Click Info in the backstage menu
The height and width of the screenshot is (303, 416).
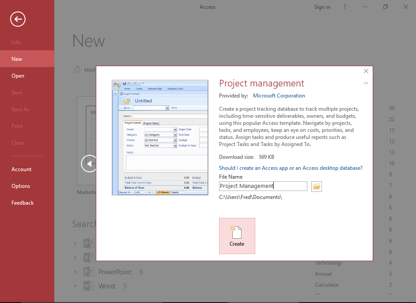[x=27, y=42]
